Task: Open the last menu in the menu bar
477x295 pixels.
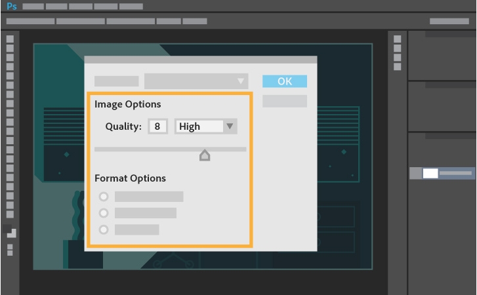Action: pos(131,7)
